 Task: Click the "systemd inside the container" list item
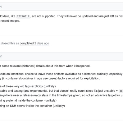(x=28, y=100)
